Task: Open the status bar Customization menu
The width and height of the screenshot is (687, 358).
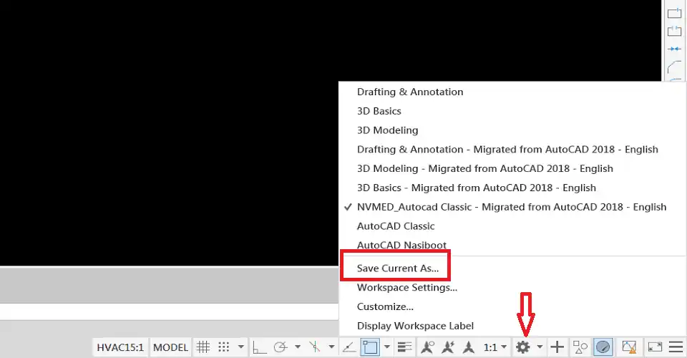Action: click(676, 347)
